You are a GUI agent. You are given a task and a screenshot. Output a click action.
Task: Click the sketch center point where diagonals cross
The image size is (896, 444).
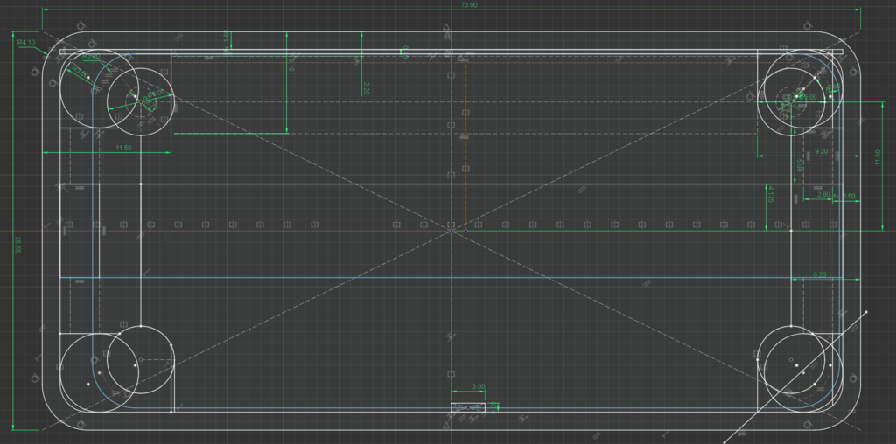pos(451,230)
